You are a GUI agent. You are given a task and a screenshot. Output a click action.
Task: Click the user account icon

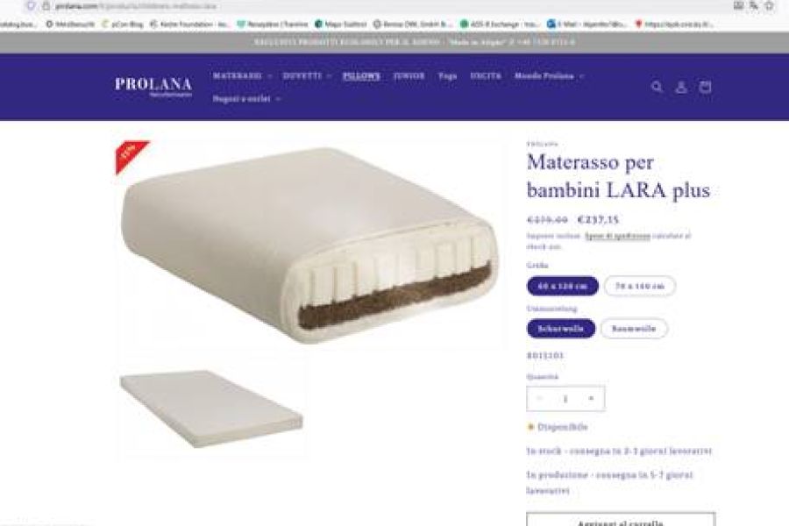pyautogui.click(x=681, y=87)
